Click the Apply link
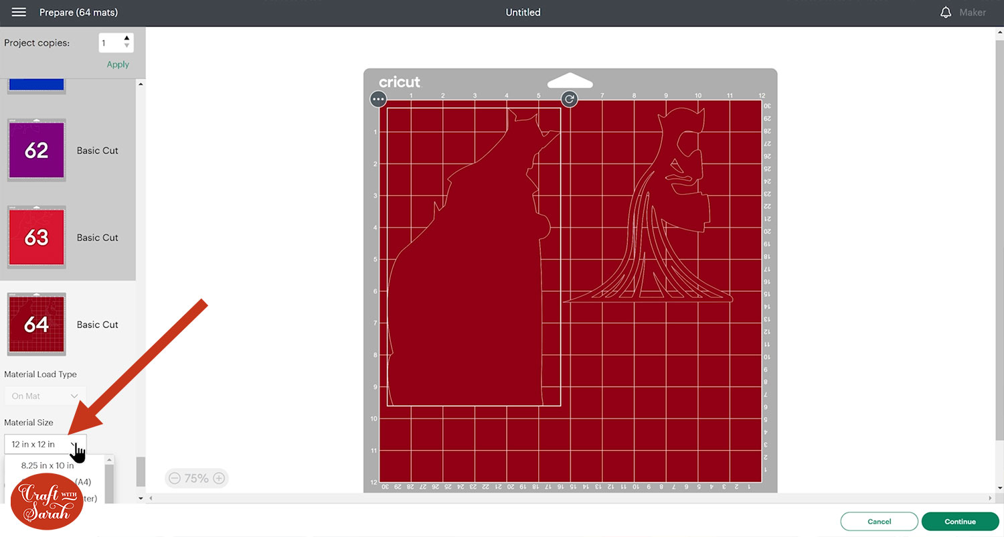The width and height of the screenshot is (1004, 537). 118,64
